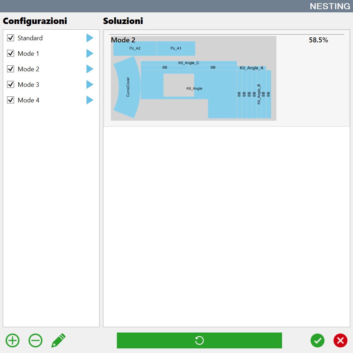This screenshot has width=353, height=353.
Task: Select the 58.5% utilization value
Action: click(318, 40)
